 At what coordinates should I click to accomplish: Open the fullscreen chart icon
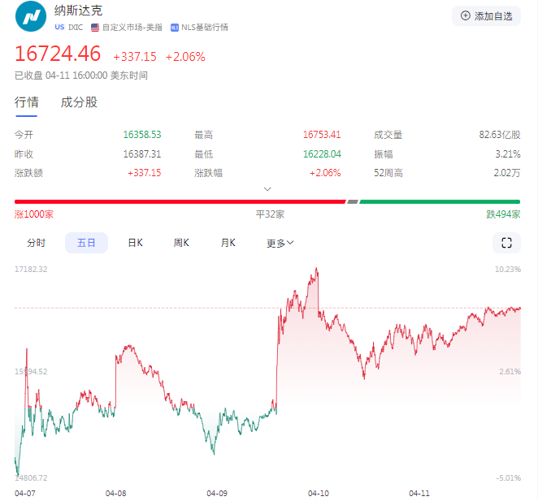(x=506, y=243)
